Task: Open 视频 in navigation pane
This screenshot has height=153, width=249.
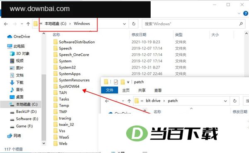Action: pyautogui.click(x=17, y=61)
